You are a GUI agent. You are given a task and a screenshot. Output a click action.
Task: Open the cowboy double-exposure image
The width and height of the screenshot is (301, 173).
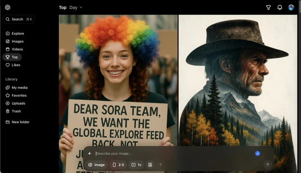[238, 80]
